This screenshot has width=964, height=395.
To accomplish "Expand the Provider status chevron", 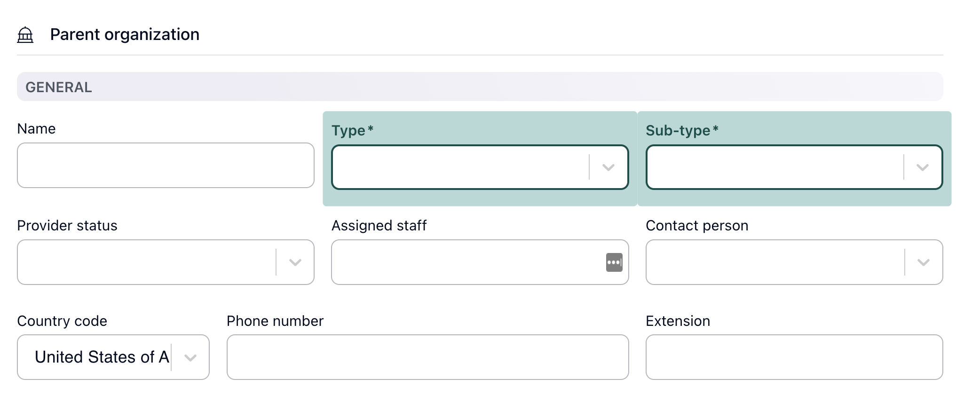I will pos(295,262).
